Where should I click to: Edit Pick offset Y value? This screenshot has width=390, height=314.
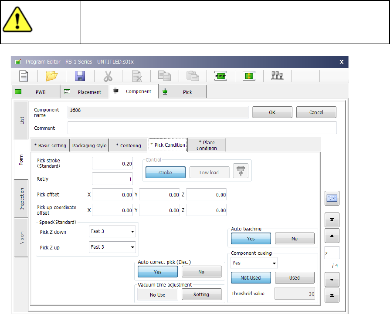tap(159, 195)
